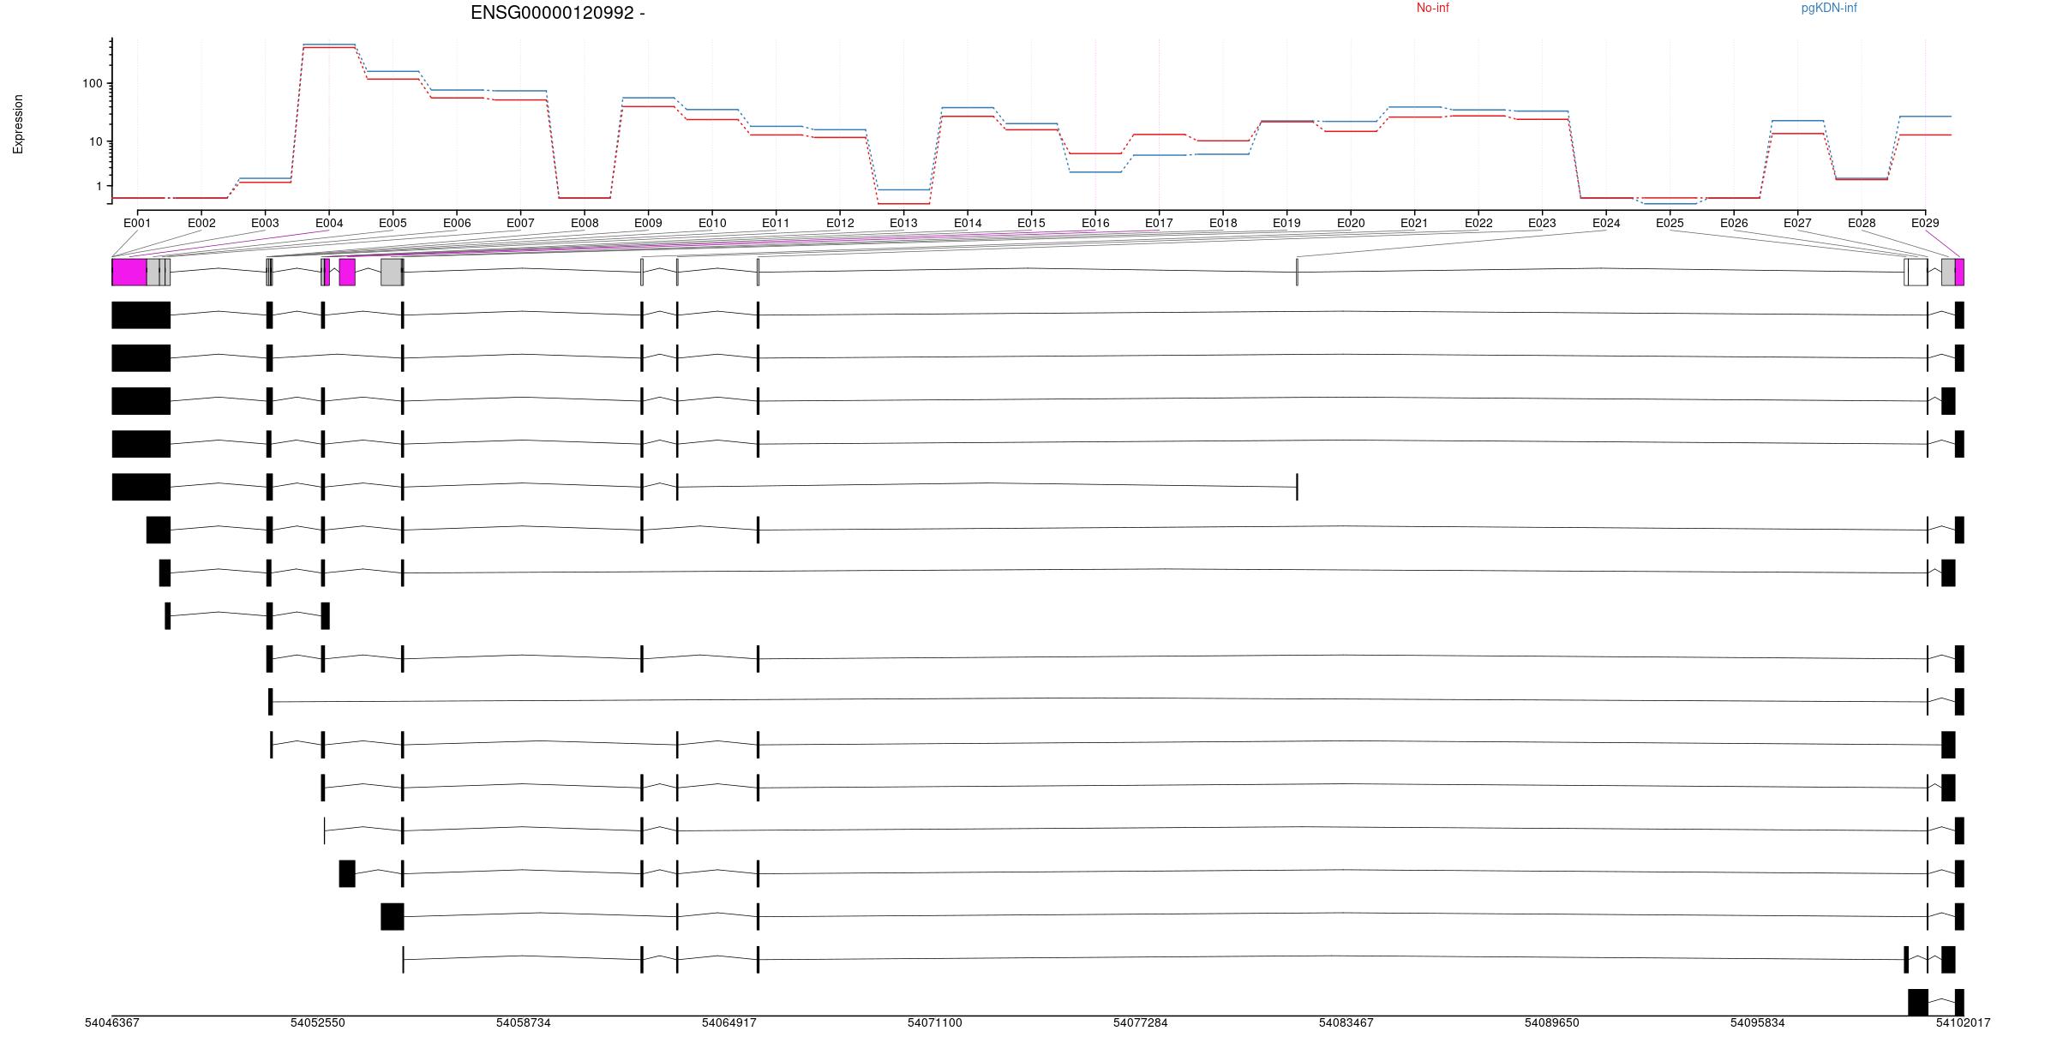The height and width of the screenshot is (1037, 2057).
Task: Select exon label E021
Action: coord(1414,223)
